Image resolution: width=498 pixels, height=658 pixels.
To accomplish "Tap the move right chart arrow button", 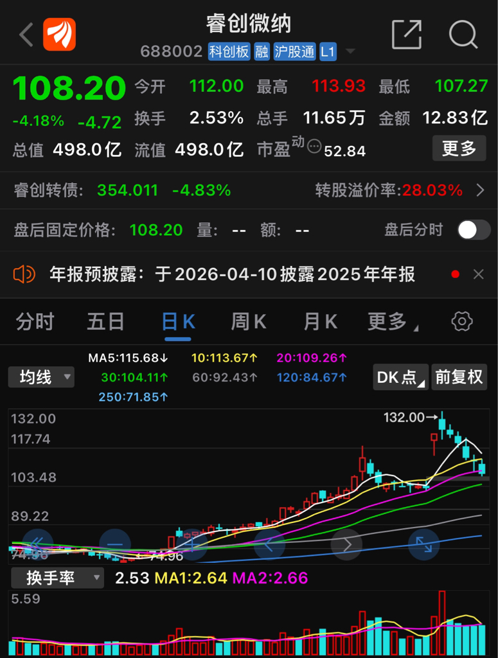I will coord(346,544).
